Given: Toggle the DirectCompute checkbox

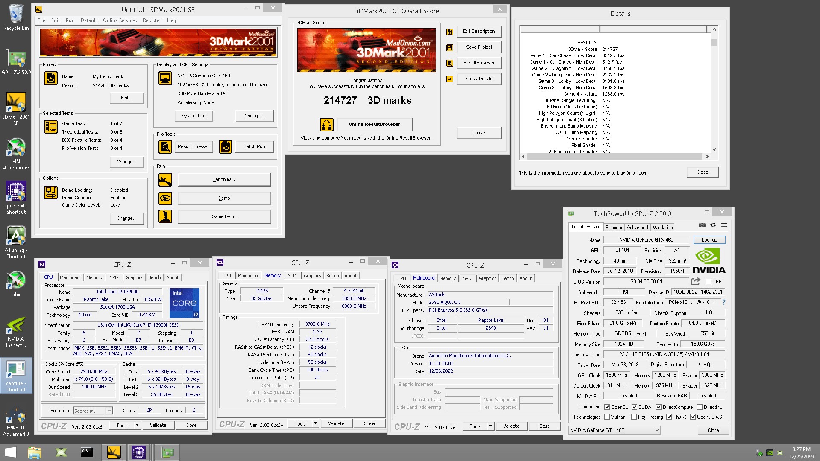Looking at the screenshot, I should 659,407.
